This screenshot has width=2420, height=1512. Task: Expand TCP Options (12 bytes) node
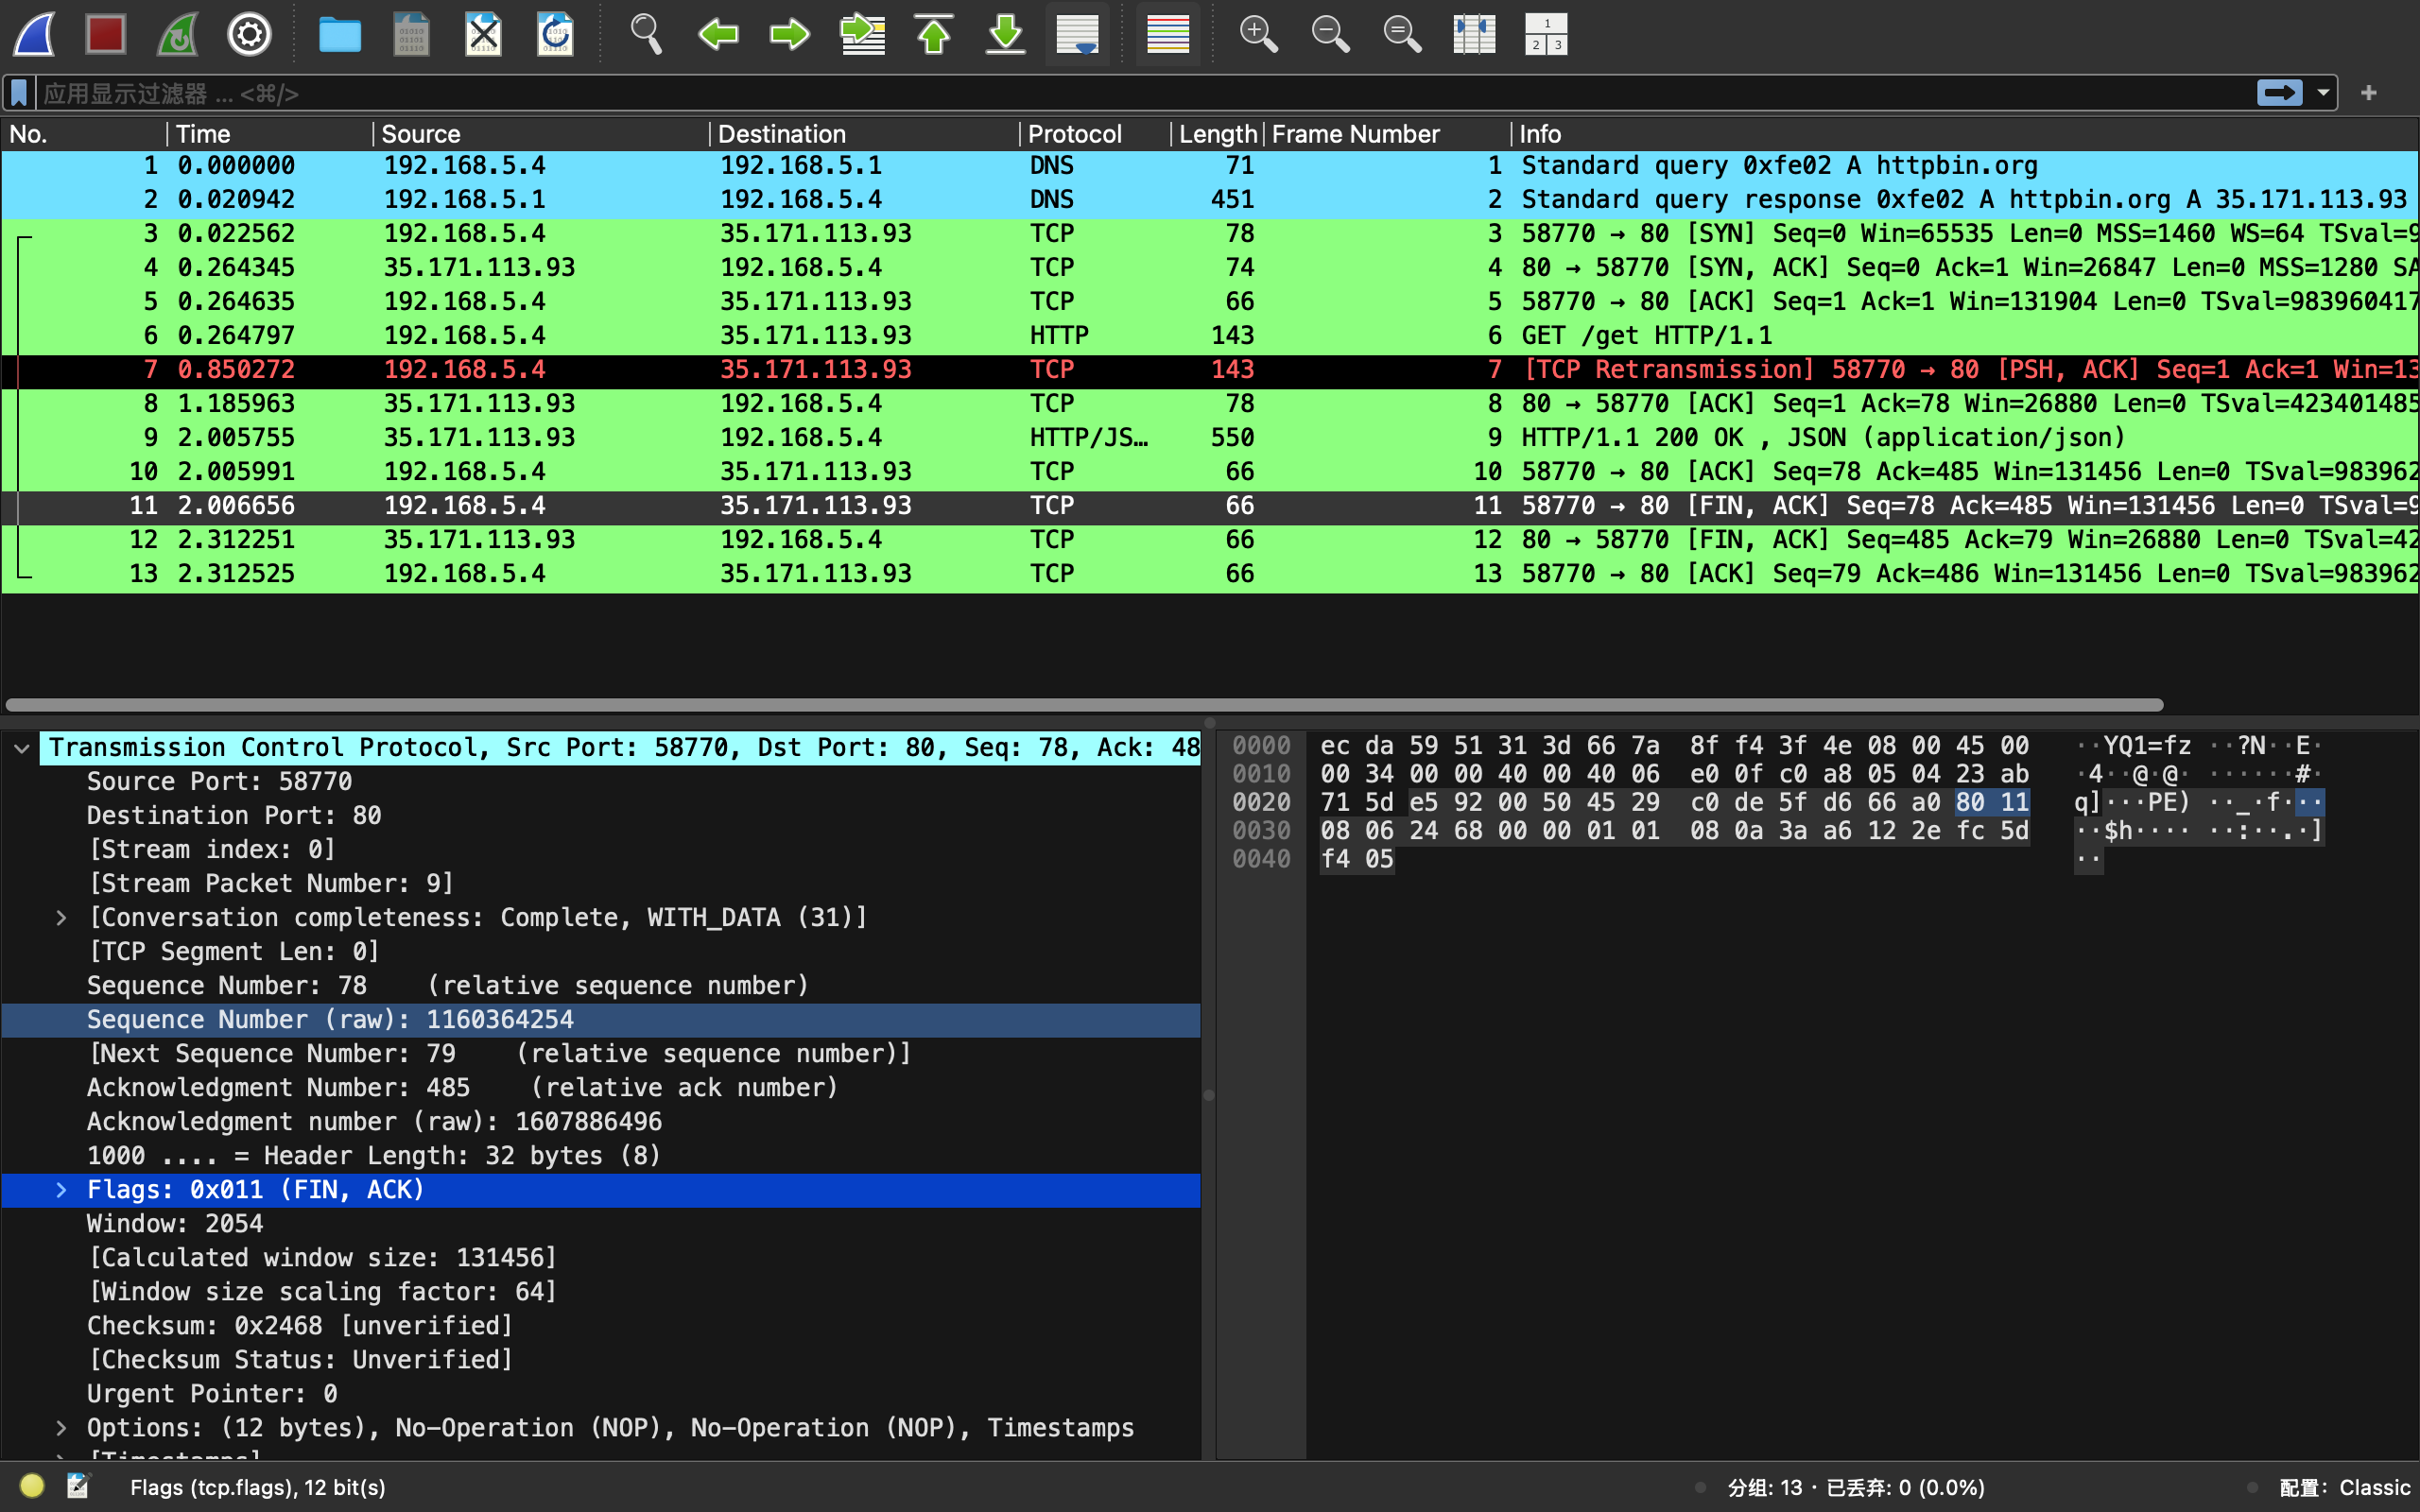click(61, 1428)
